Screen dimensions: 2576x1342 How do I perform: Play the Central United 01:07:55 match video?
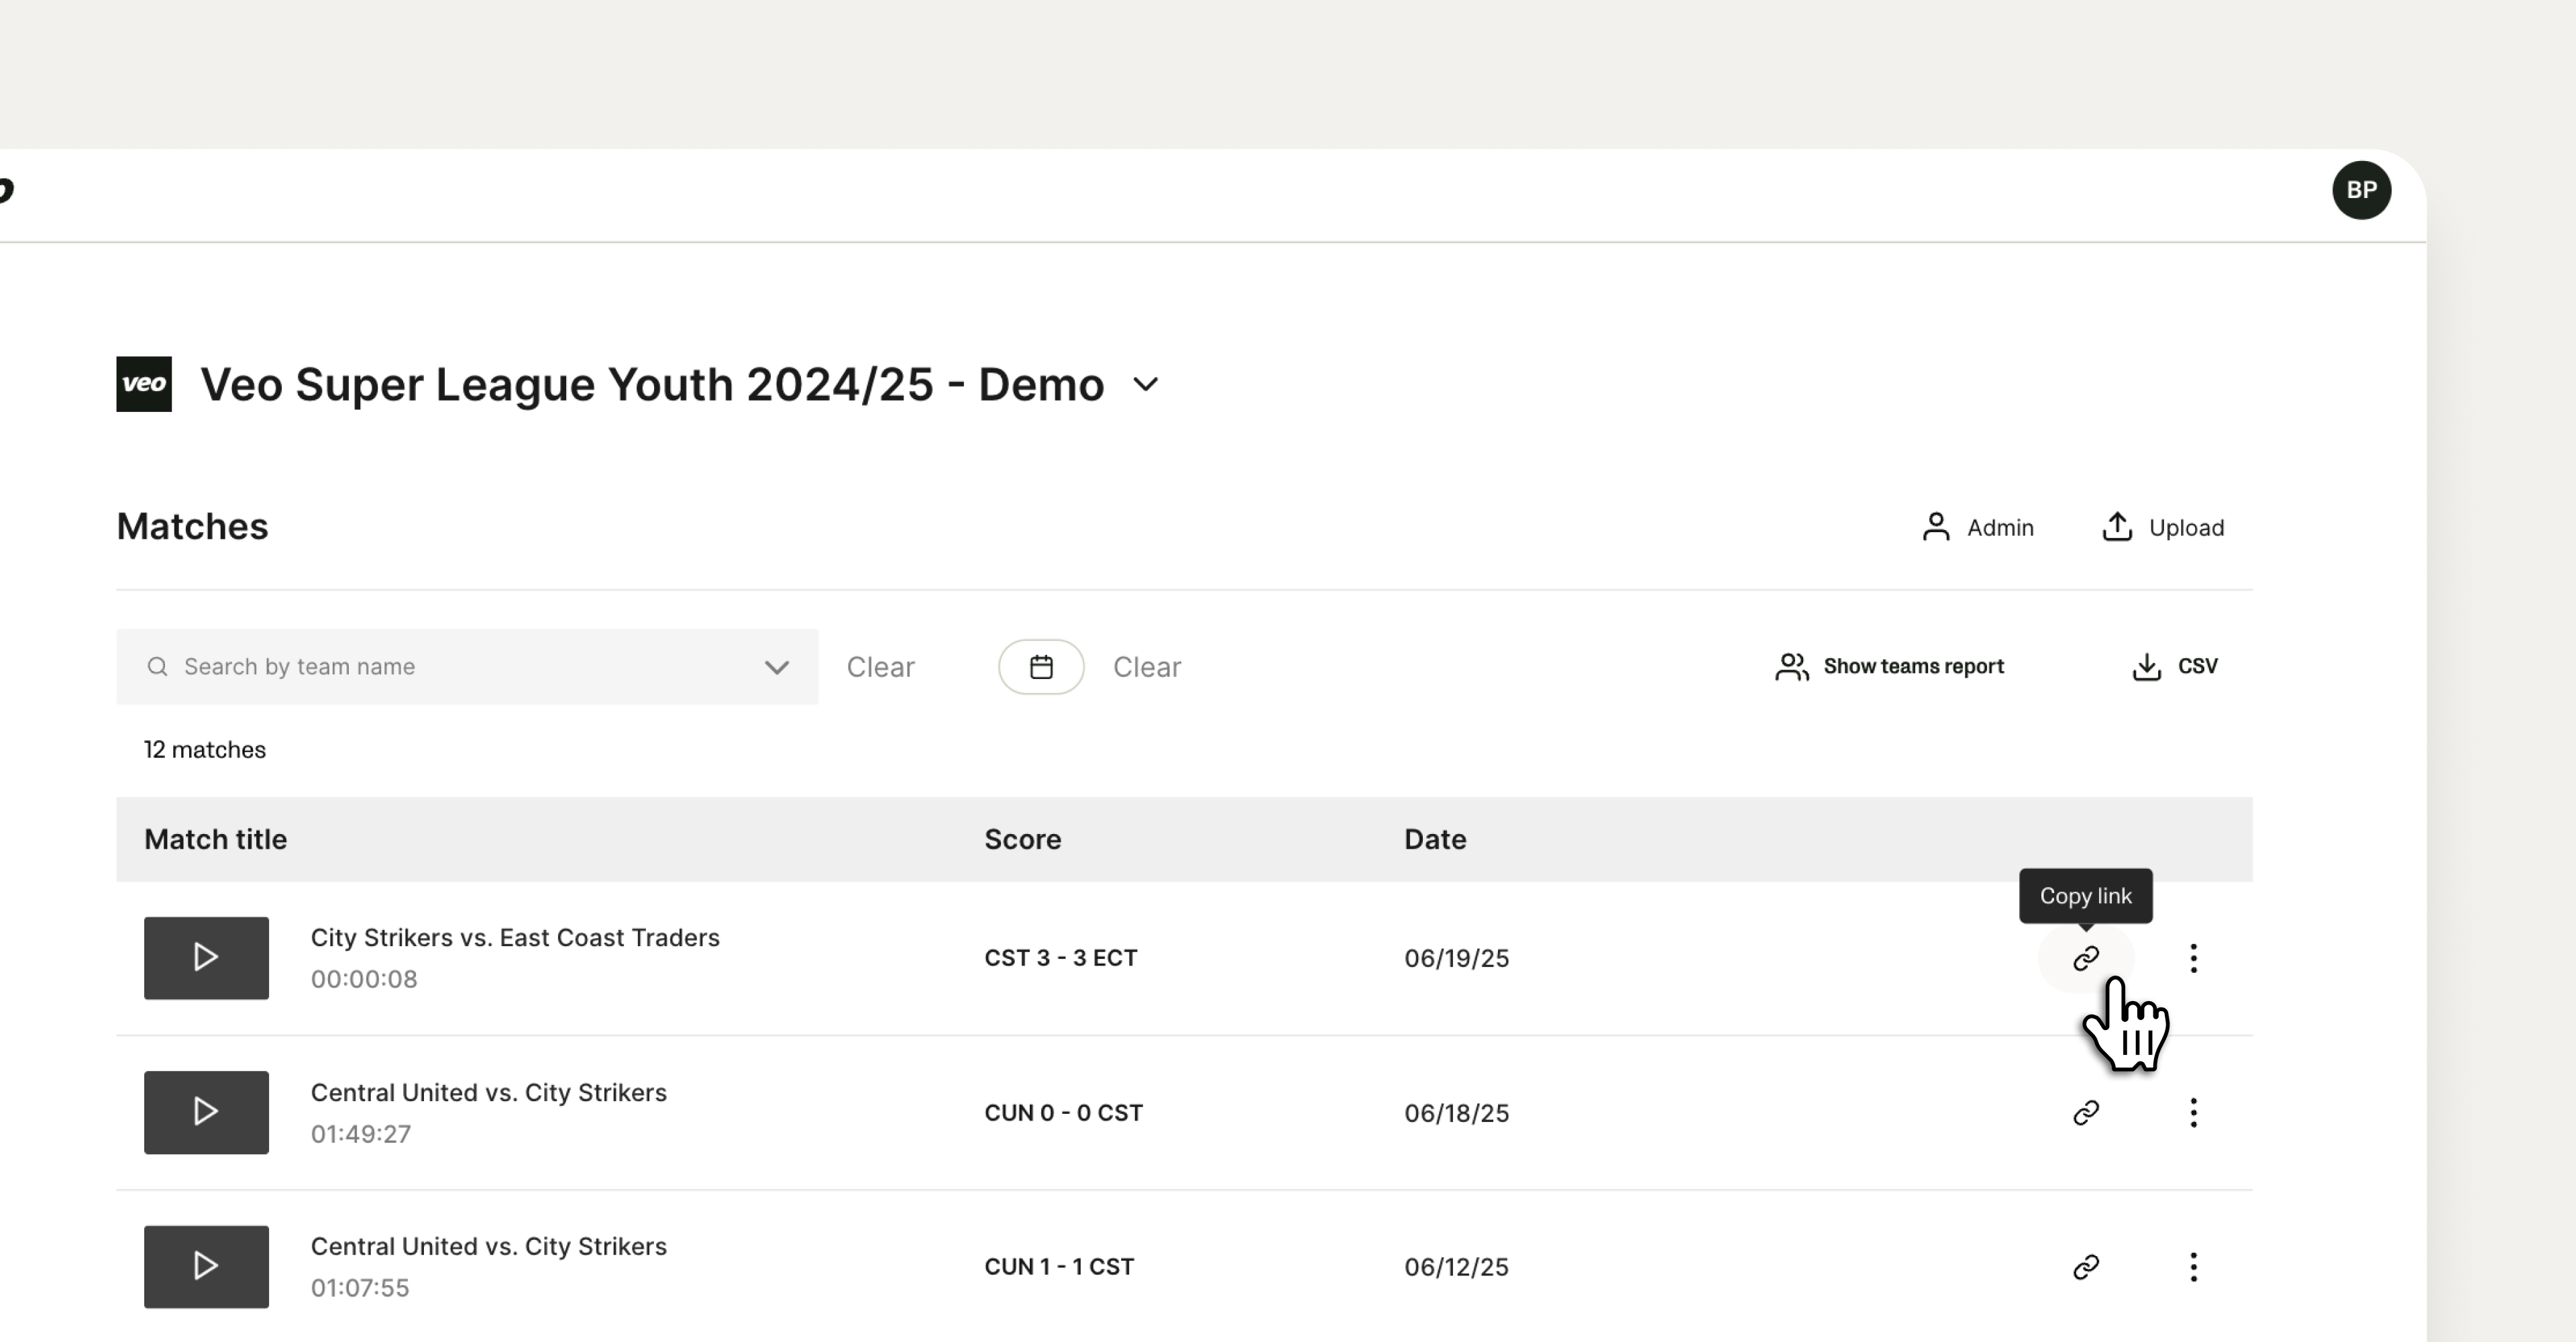tap(206, 1267)
